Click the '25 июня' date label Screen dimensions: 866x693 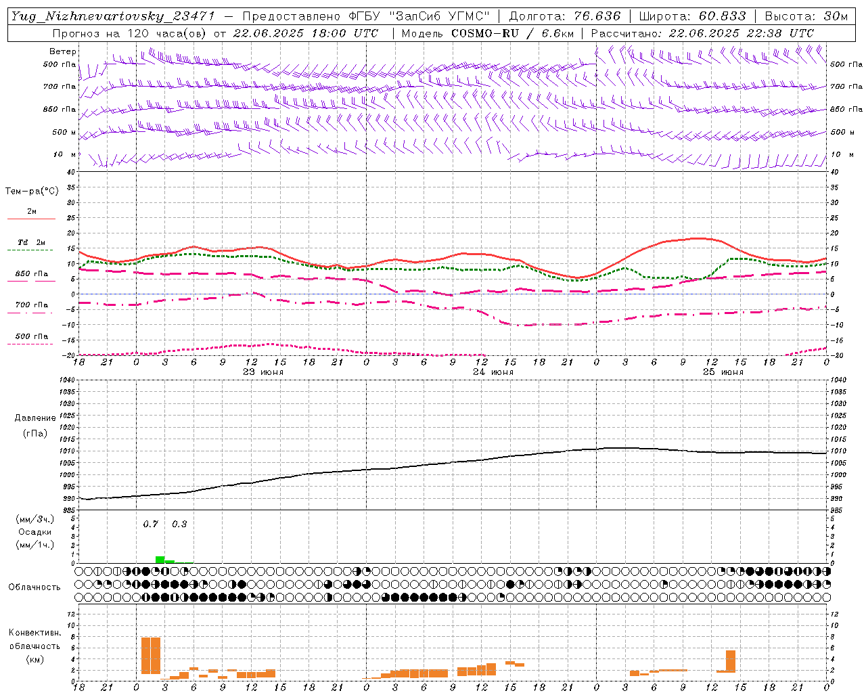pos(723,372)
